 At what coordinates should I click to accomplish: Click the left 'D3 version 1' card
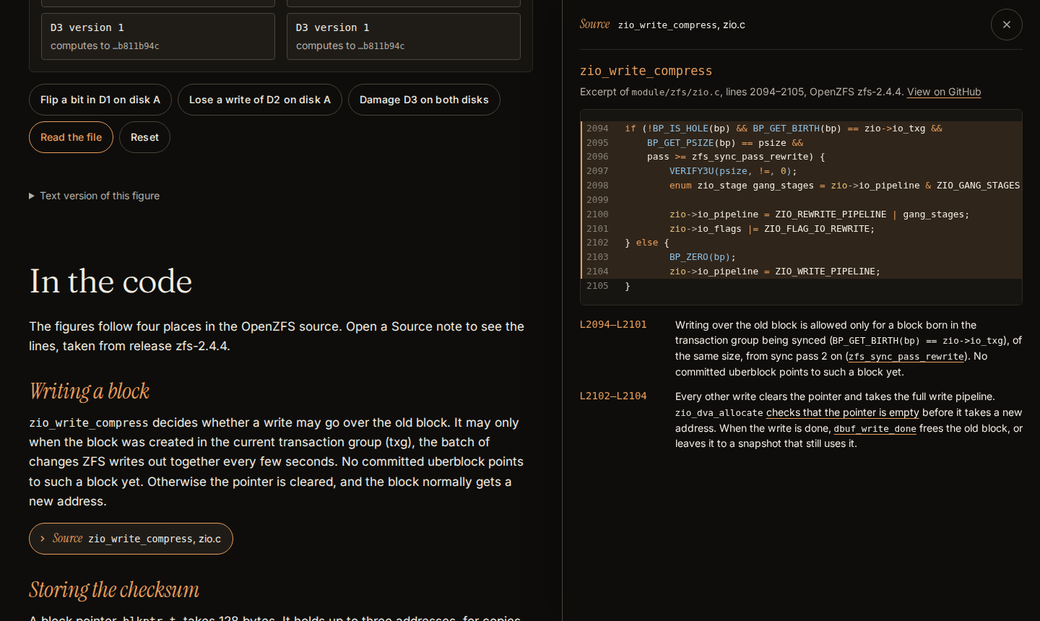[x=157, y=36]
